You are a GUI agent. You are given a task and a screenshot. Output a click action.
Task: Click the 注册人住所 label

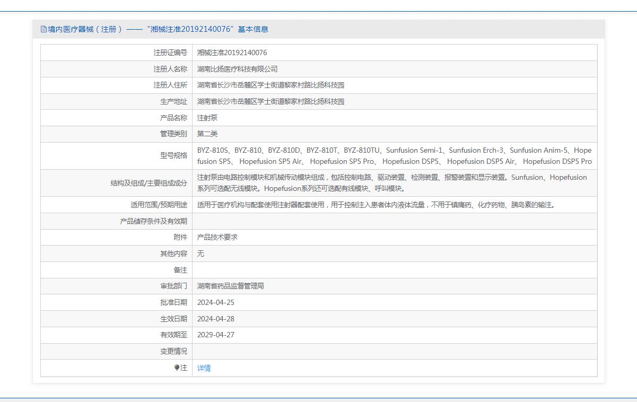(x=170, y=85)
